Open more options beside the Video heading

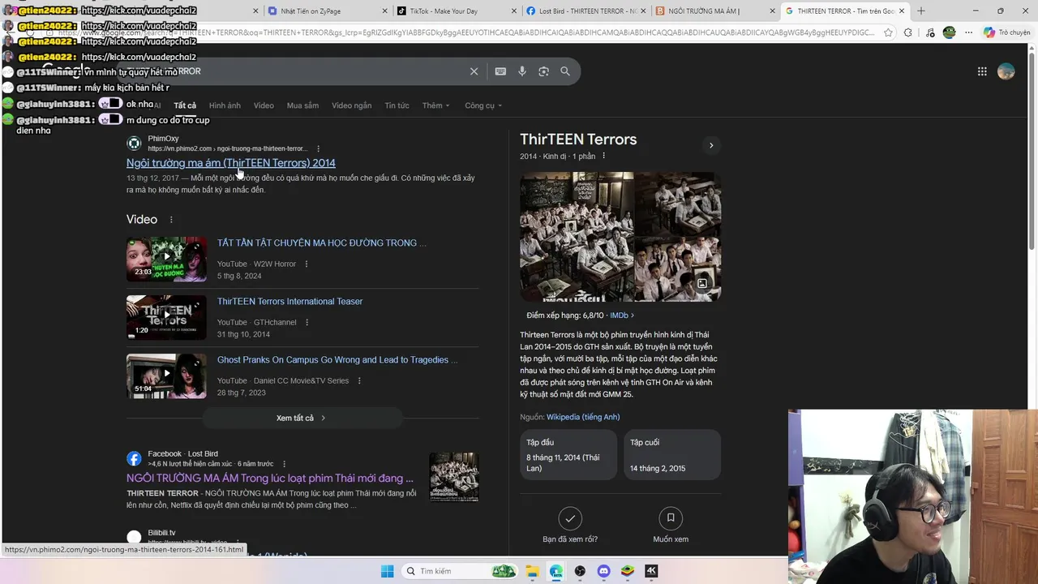click(x=171, y=220)
